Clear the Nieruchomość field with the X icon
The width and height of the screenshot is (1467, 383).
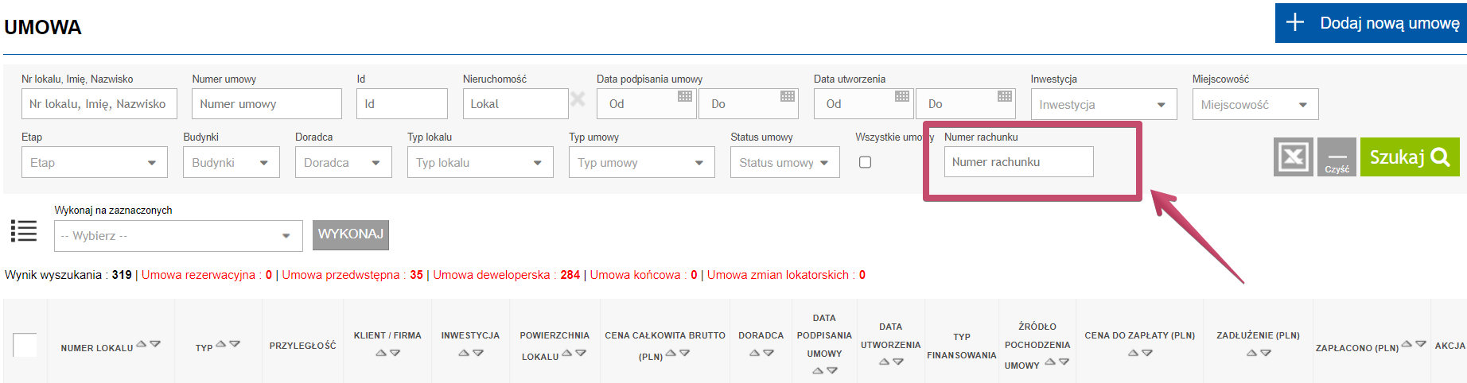point(578,99)
